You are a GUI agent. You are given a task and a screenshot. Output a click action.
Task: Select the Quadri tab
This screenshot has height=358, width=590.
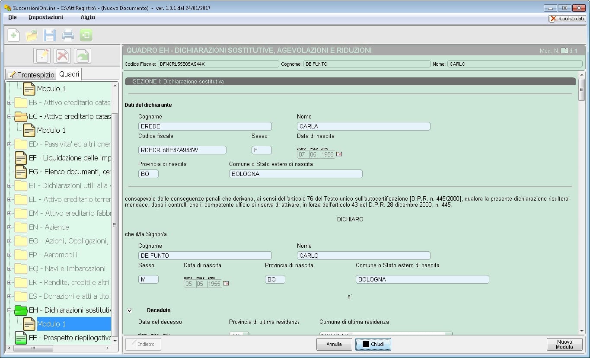point(69,74)
